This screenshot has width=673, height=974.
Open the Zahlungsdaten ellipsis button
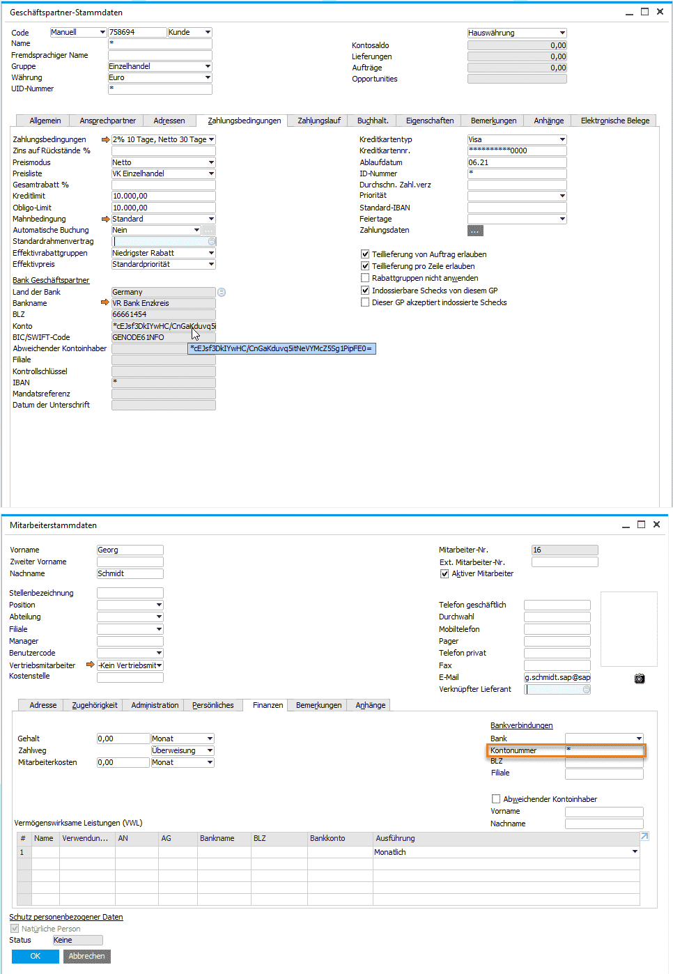point(475,231)
